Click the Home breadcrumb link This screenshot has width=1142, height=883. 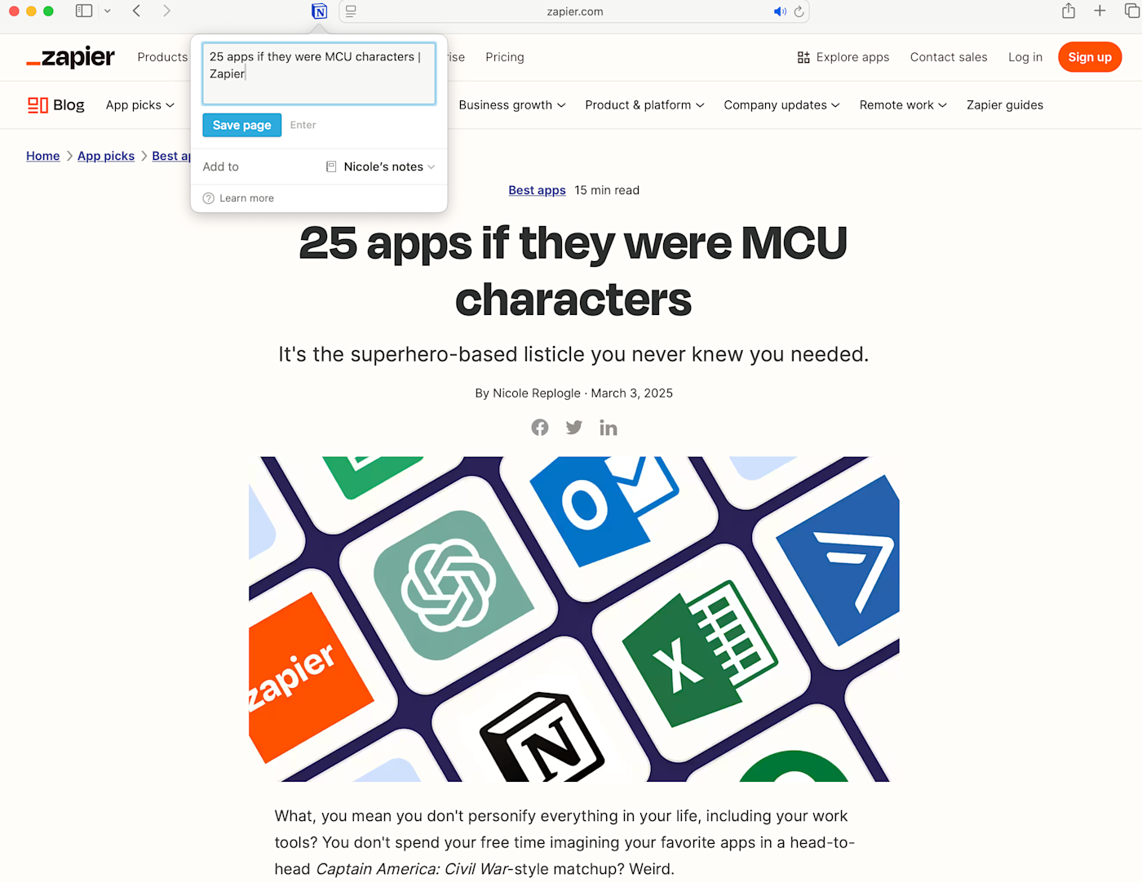43,156
